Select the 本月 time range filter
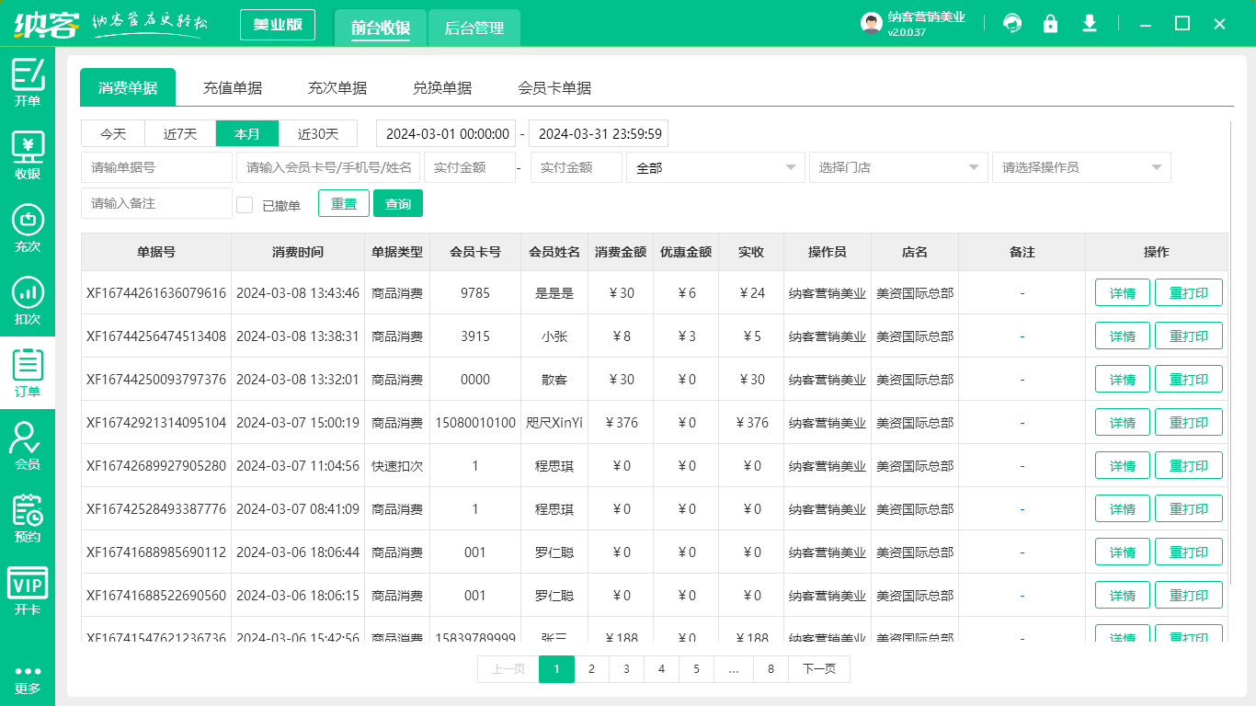This screenshot has height=706, width=1256. pyautogui.click(x=246, y=133)
